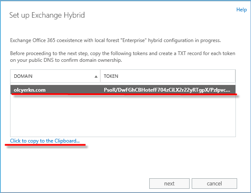
Task: Abort setup with the cancel button
Action: point(214,184)
